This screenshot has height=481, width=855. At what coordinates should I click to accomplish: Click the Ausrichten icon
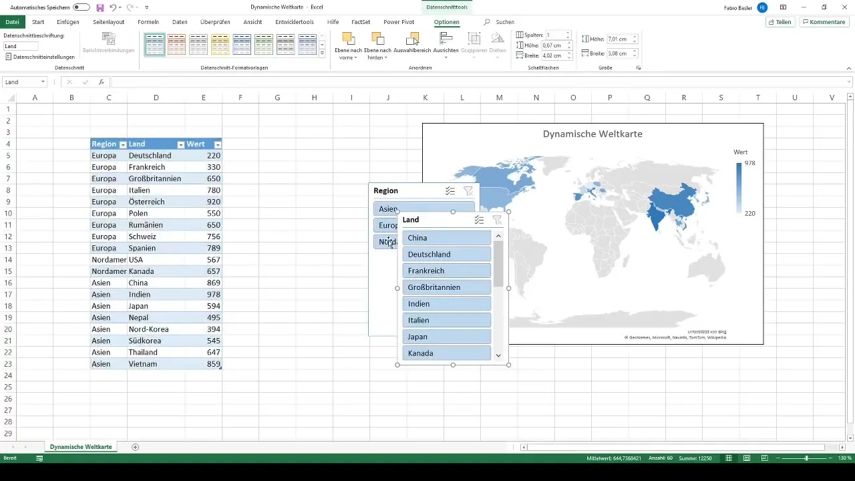tap(445, 39)
